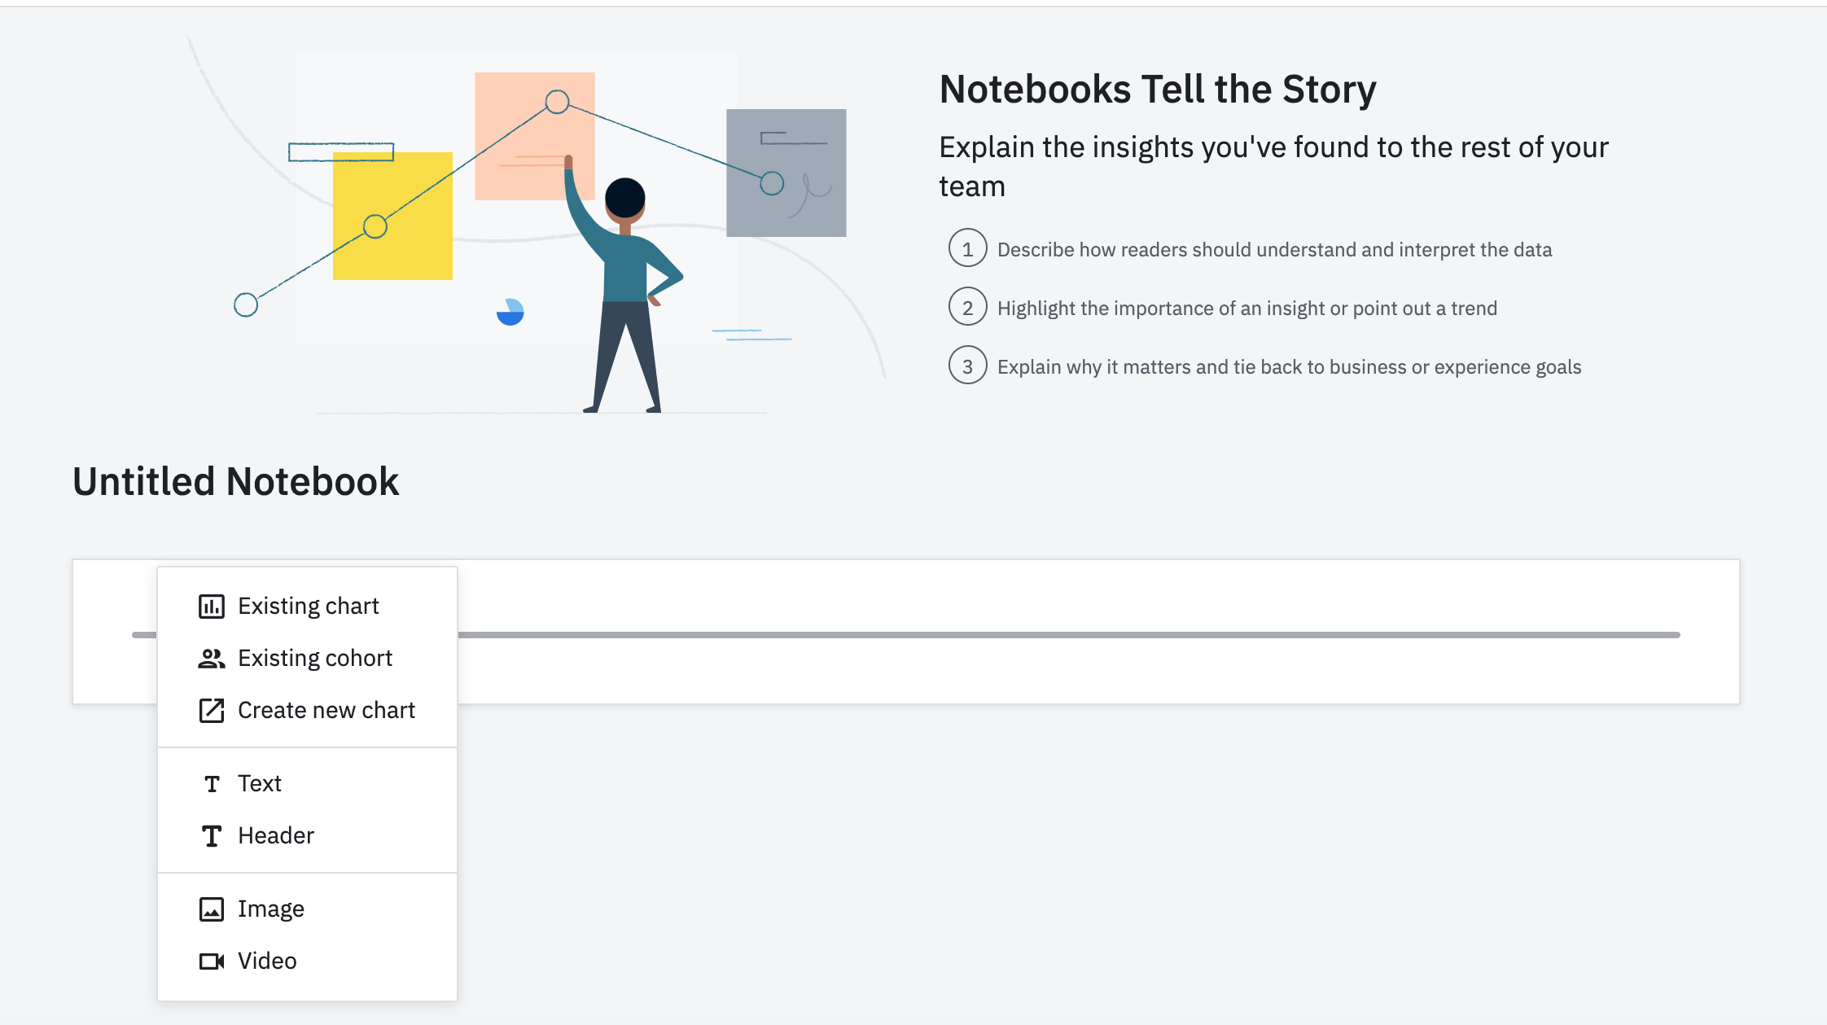1827x1025 pixels.
Task: Select the Create new chart icon
Action: 212,710
